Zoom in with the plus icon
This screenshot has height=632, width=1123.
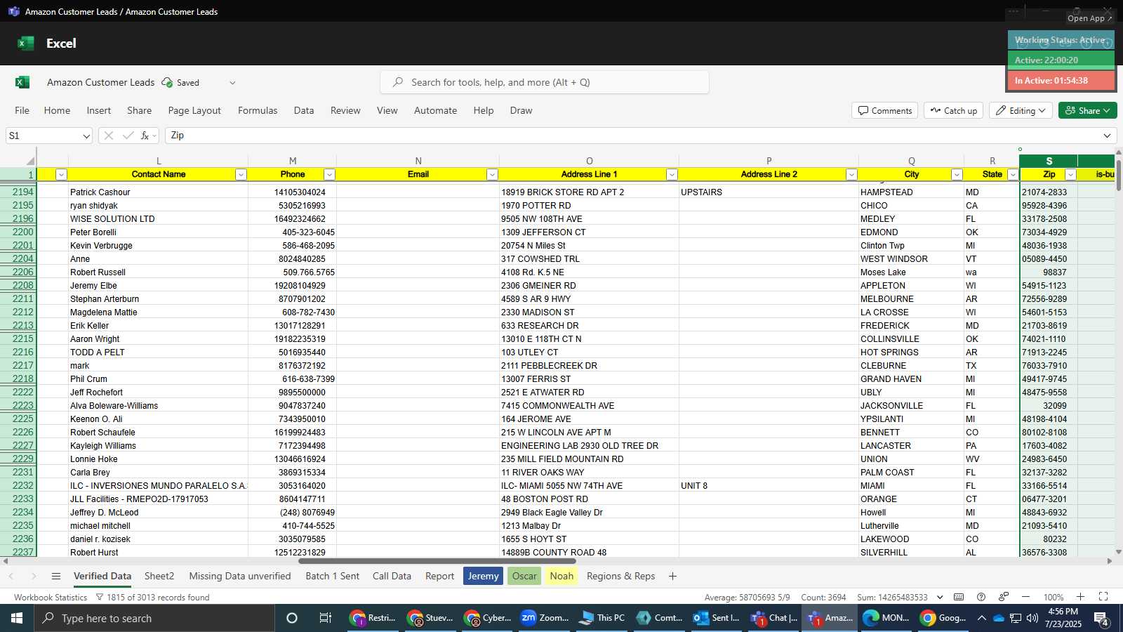click(1081, 597)
